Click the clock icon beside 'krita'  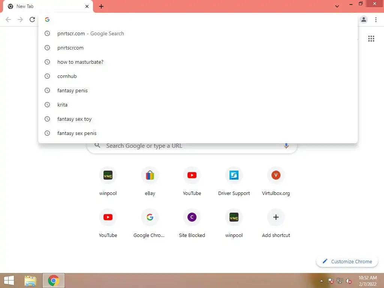coord(47,105)
